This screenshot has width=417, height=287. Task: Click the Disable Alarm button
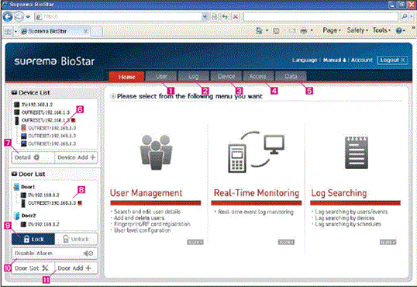54,253
